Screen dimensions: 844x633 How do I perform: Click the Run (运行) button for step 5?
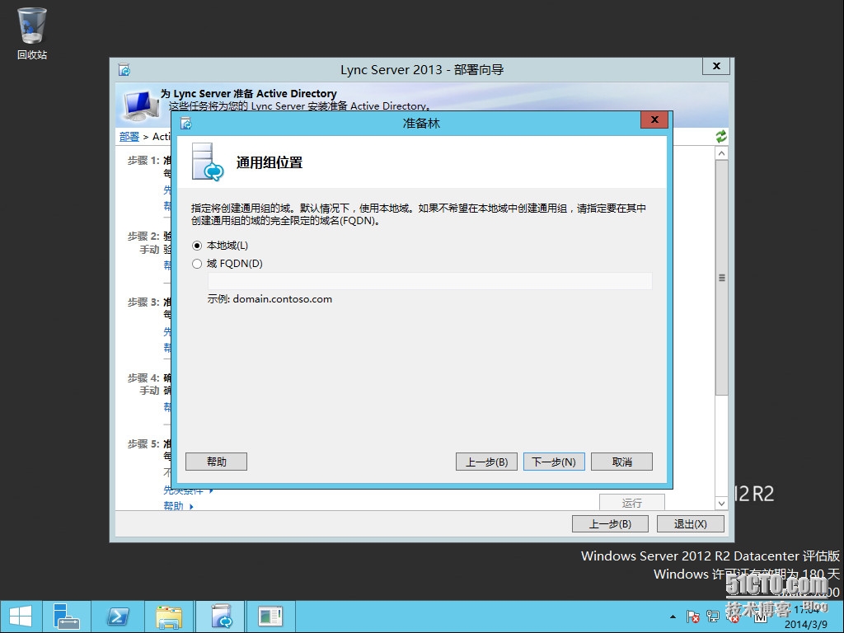click(632, 502)
